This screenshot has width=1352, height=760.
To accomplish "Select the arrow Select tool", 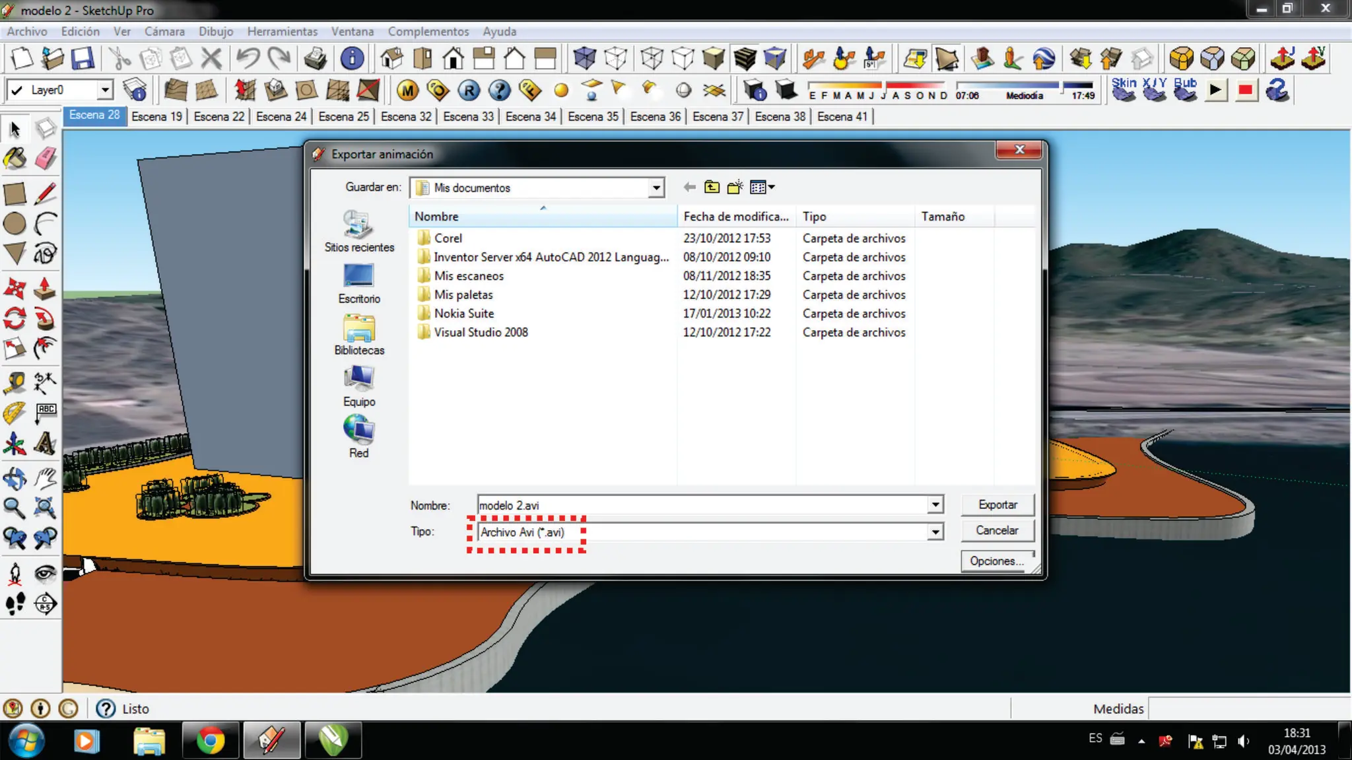I will point(15,129).
